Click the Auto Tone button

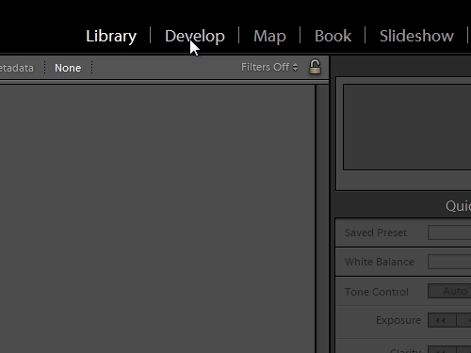click(x=449, y=291)
